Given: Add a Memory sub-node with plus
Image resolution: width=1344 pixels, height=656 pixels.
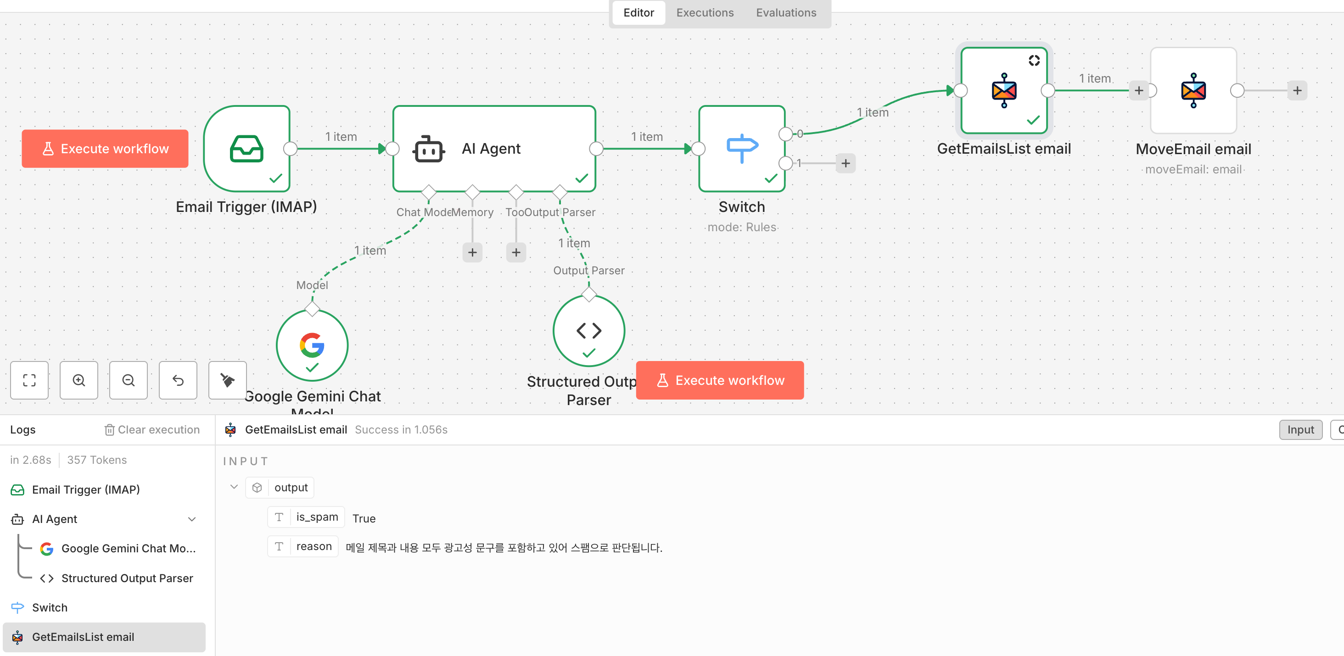Looking at the screenshot, I should coord(472,252).
